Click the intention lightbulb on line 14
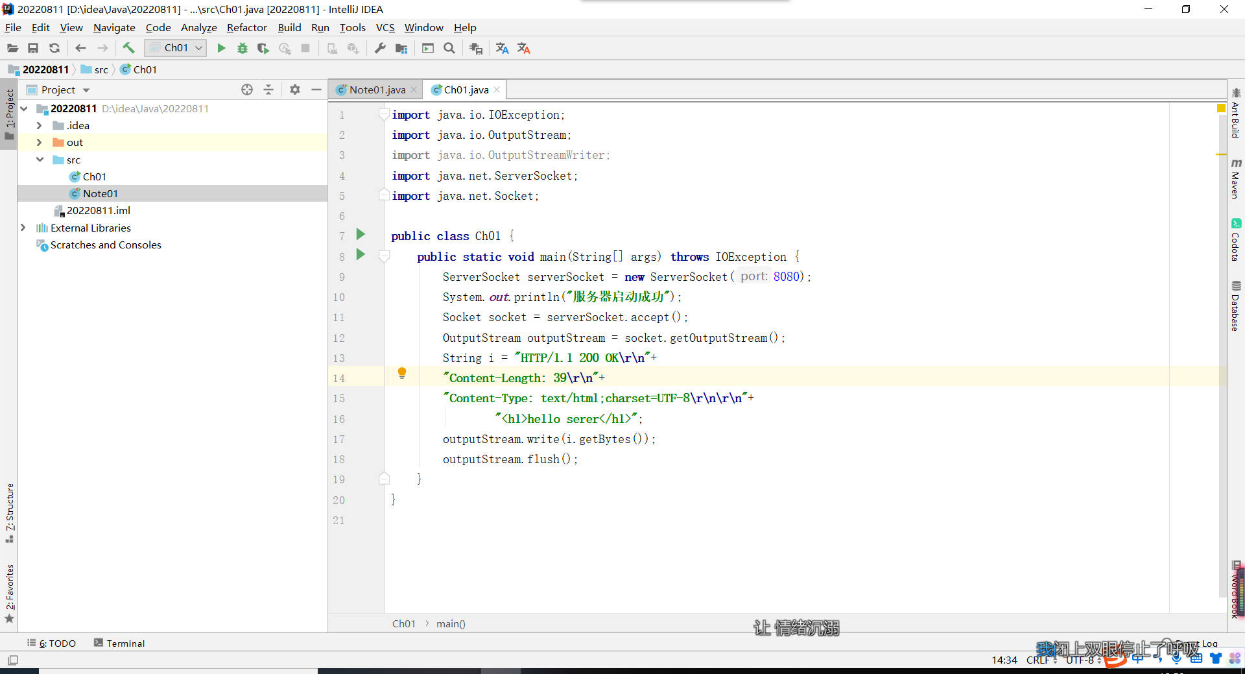This screenshot has height=674, width=1245. (402, 373)
